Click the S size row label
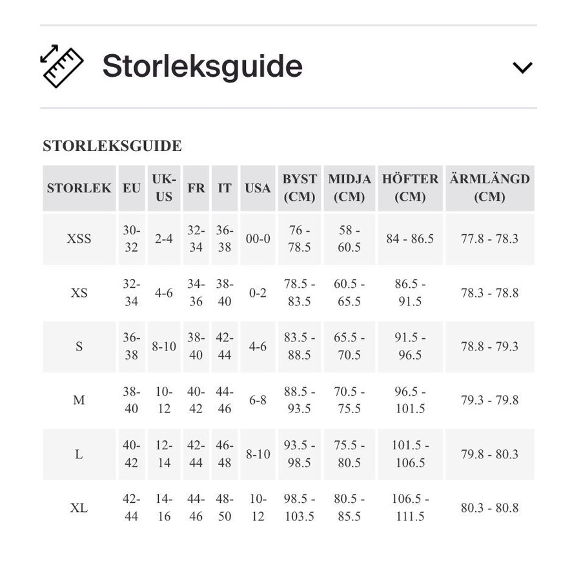 pos(79,347)
